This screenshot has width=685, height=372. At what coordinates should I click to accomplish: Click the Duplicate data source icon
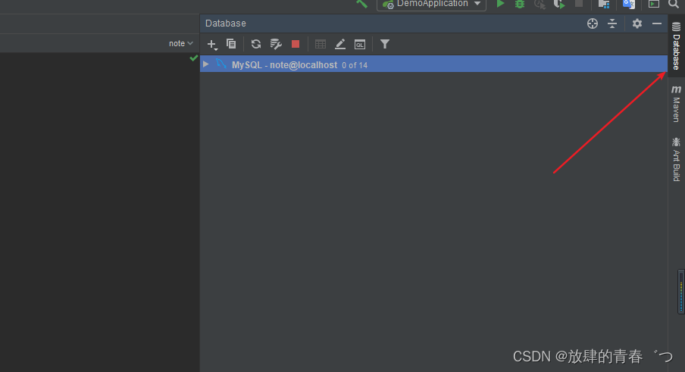tap(231, 44)
